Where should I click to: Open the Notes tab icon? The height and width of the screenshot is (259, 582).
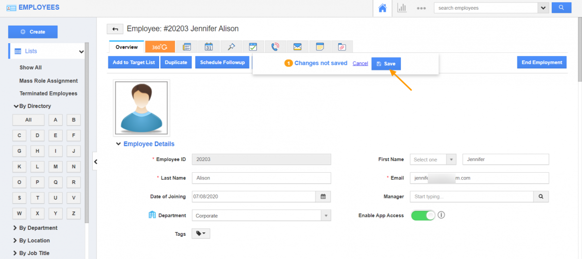[x=319, y=47]
